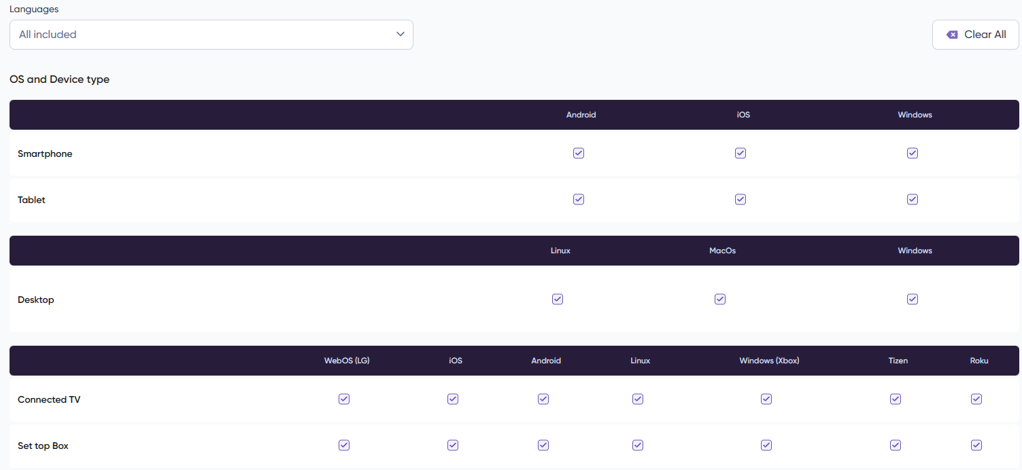The height and width of the screenshot is (470, 1022).
Task: Toggle Smartphone Windows checkbox
Action: tap(913, 153)
